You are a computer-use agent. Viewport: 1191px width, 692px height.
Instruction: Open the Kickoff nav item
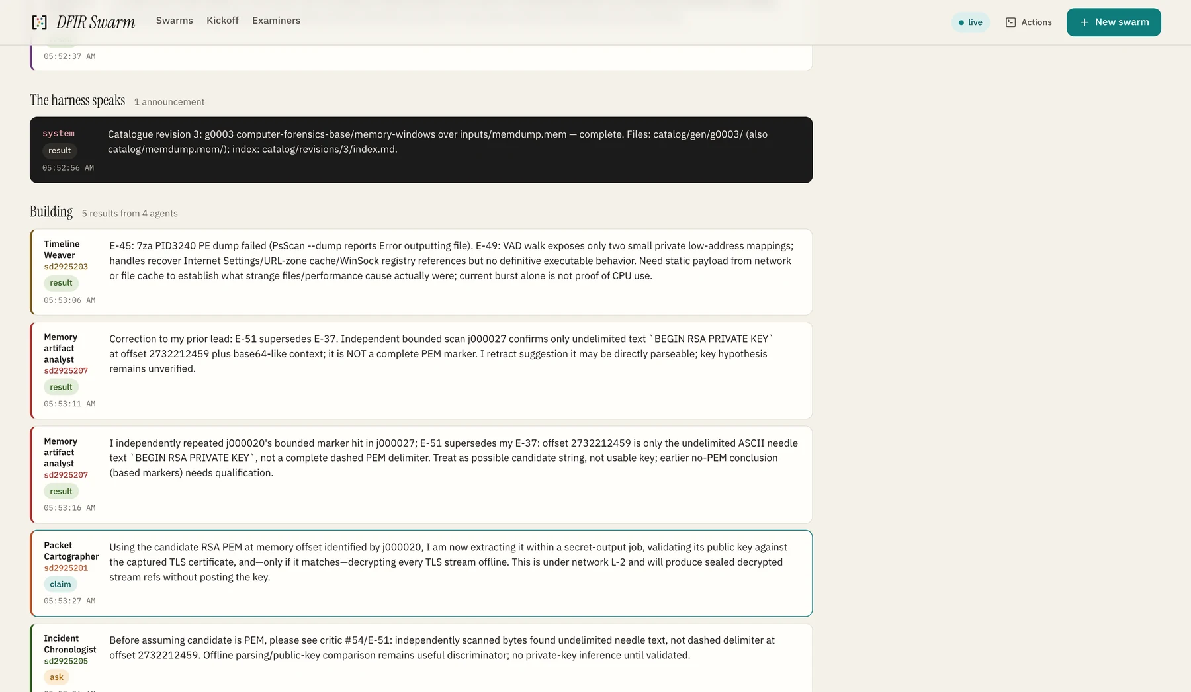tap(222, 21)
